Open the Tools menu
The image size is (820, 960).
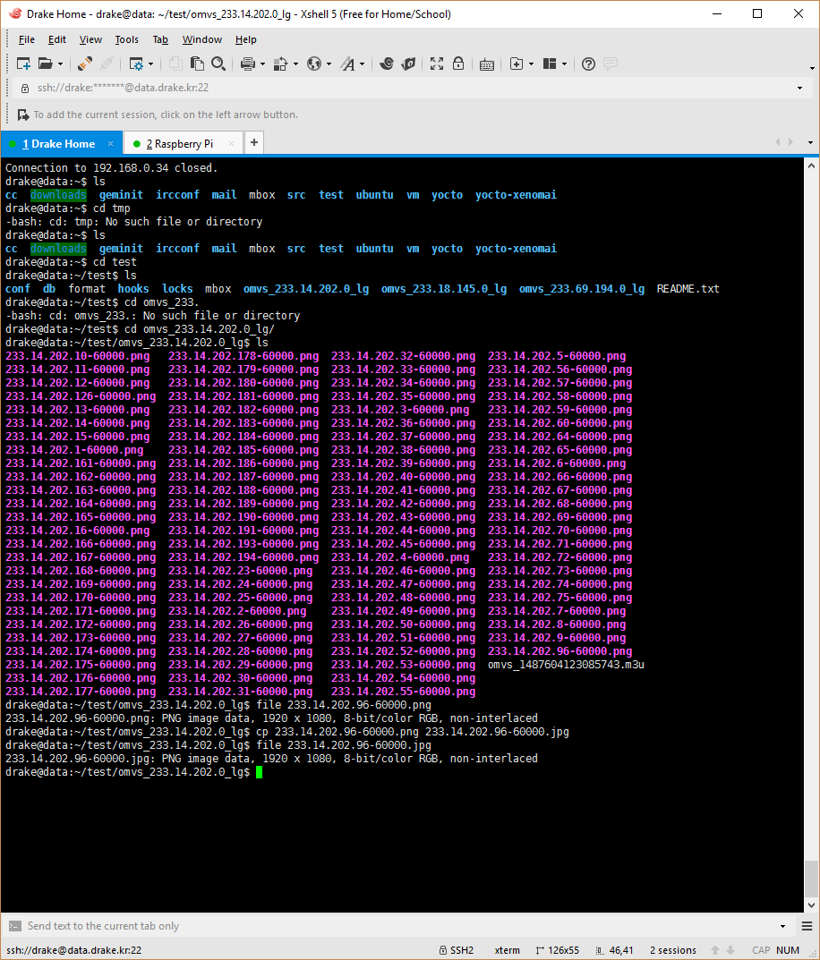[x=126, y=39]
